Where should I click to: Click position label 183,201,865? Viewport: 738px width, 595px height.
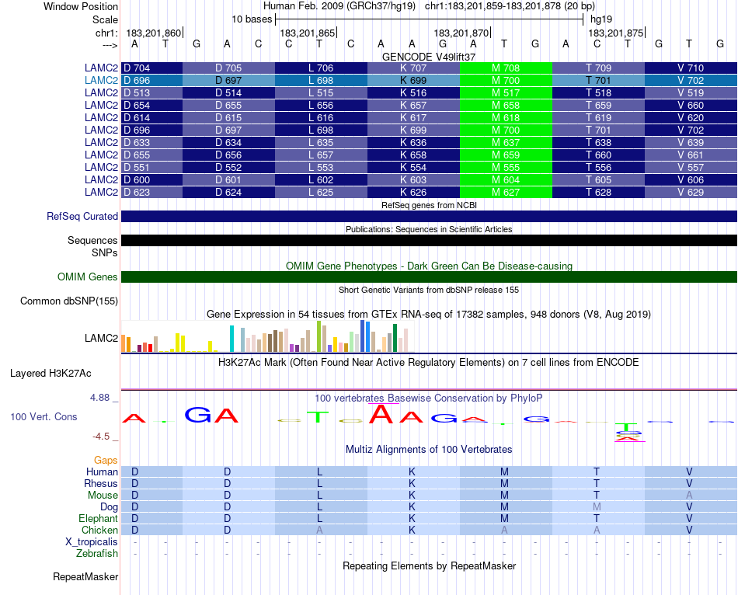pos(308,33)
